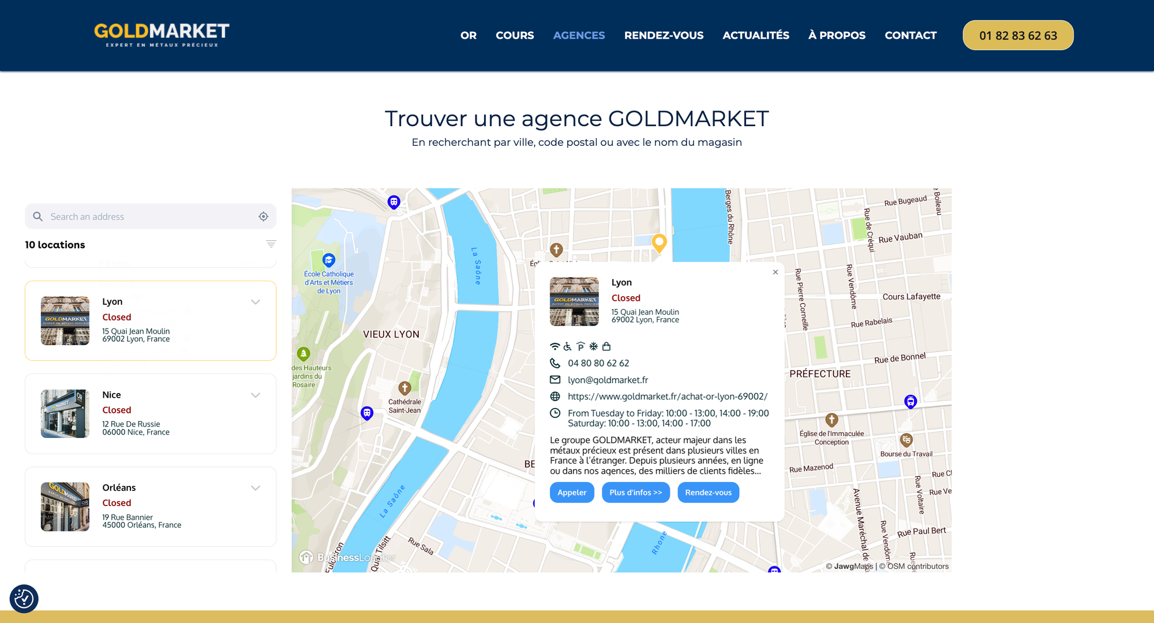
Task: Open the goldmarket.fr Lyon website link
Action: [667, 397]
